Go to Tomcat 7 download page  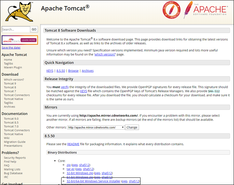point(10,91)
